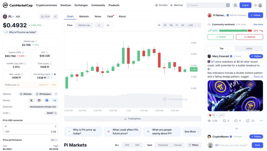This screenshot has width=267, height=151.
Task: Click the PI converter amount field
Action: pyautogui.click(x=31, y=126)
